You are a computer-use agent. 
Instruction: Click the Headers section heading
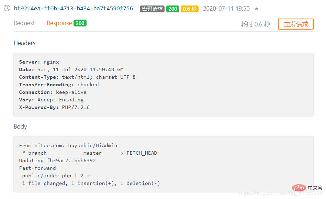point(24,43)
